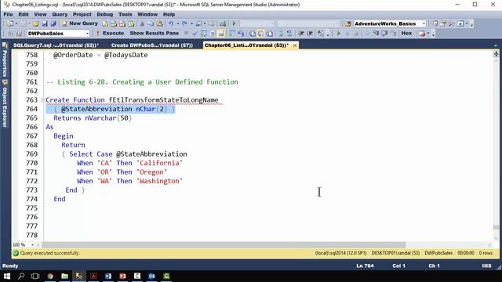Click the Decrease Indent icon
The height and width of the screenshot is (282, 502).
301,33
